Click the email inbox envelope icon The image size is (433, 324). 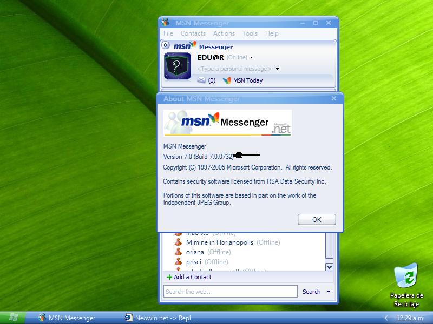coord(201,80)
